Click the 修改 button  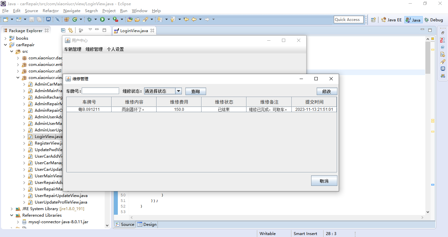click(x=327, y=91)
